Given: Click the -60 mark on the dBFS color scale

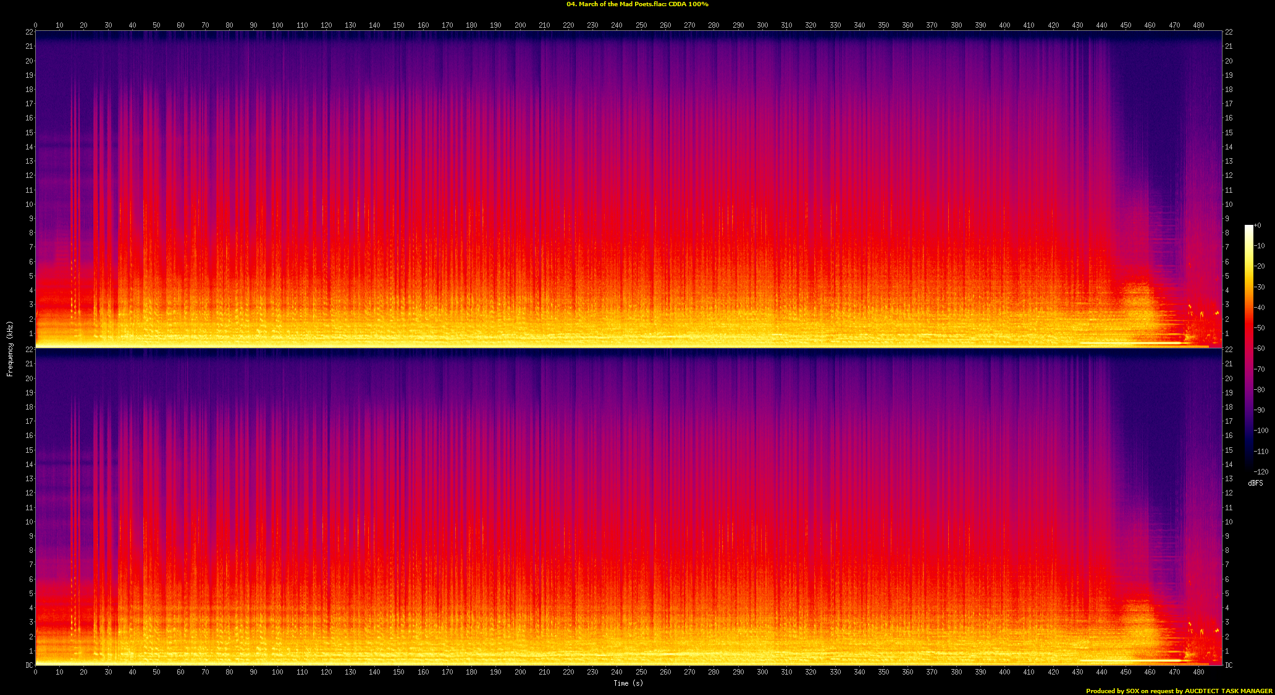Looking at the screenshot, I should [1260, 348].
